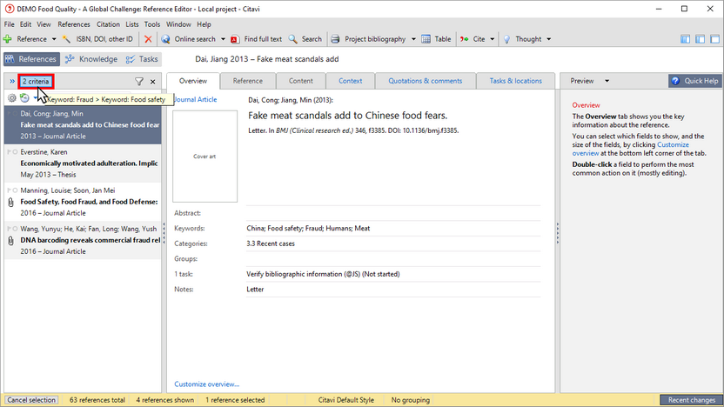Expand the Thought dropdown arrow
Screen dimensions: 724x407
[x=548, y=39]
